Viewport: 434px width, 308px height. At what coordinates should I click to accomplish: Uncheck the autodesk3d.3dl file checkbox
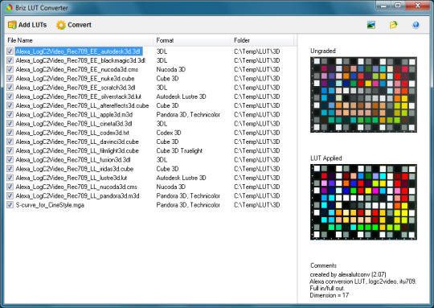(10, 51)
